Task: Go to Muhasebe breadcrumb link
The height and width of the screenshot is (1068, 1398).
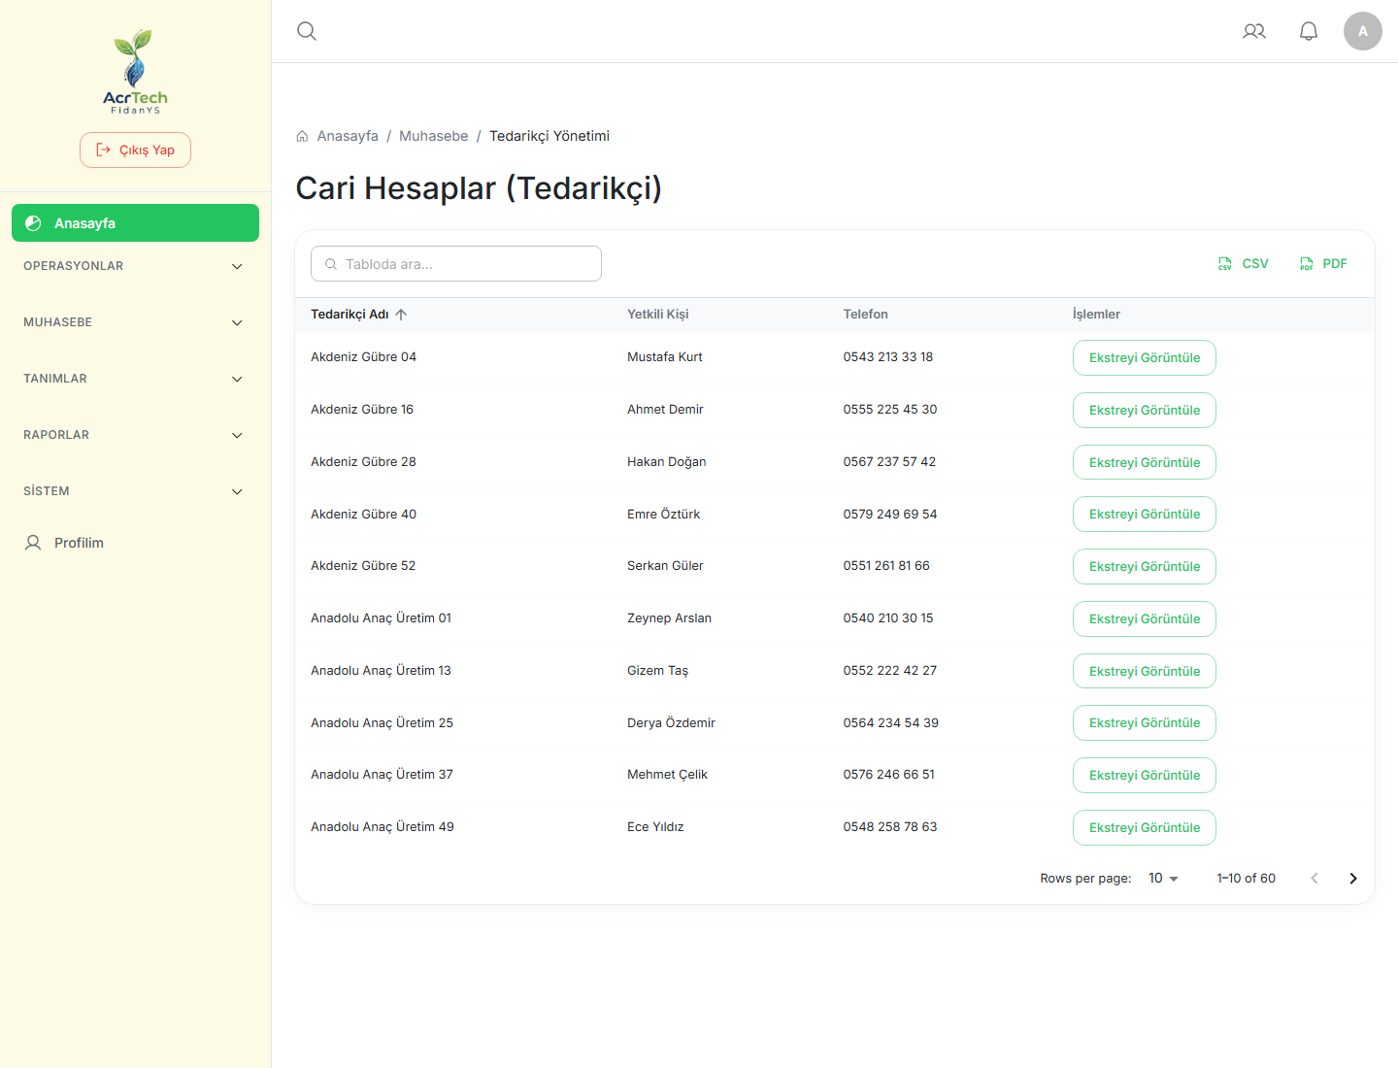Action: [x=434, y=136]
